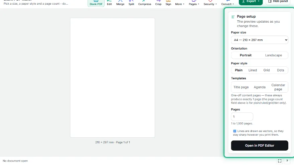Open the Paper size dropdown
Screen dimensions: 294x165
click(260, 40)
